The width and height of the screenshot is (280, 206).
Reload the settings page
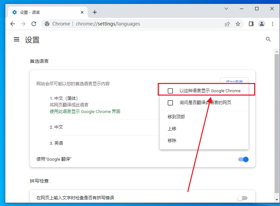pos(34,24)
